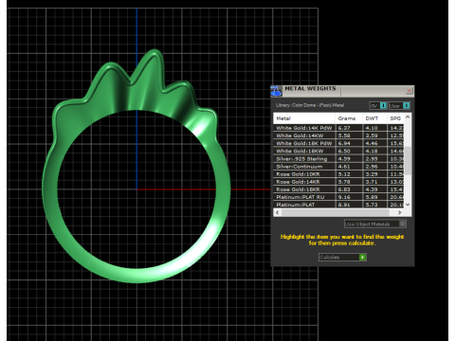Click the table's scroll right arrow

click(400, 212)
